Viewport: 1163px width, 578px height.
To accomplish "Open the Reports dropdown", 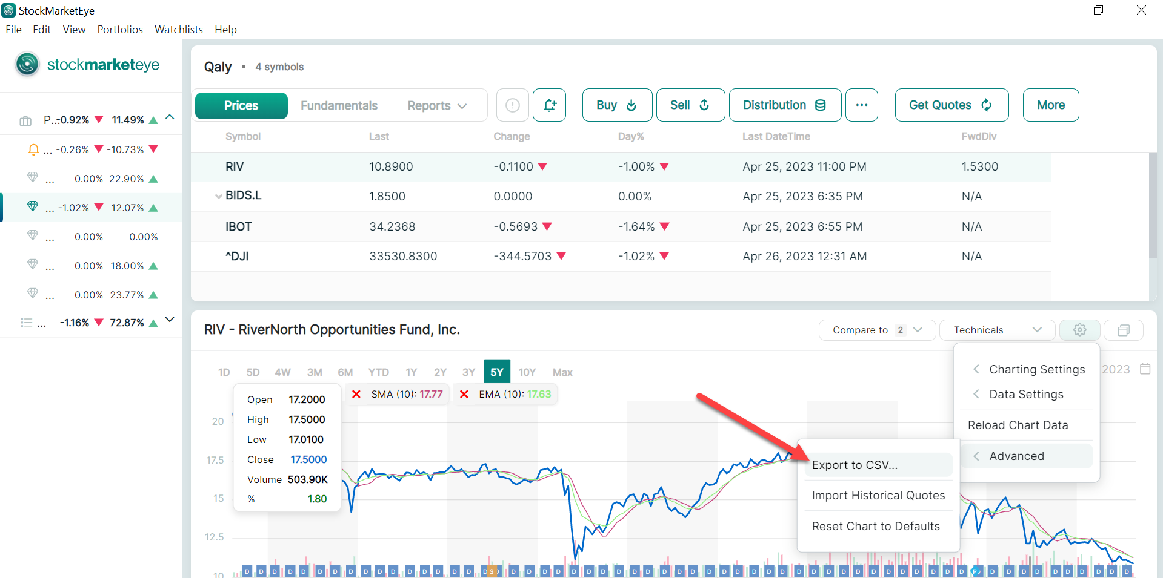I will click(x=437, y=106).
